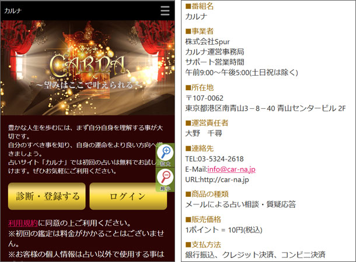Screen dimensions: 356x262
Task: Click the info@car-na.jp email link
Action: [231, 169]
